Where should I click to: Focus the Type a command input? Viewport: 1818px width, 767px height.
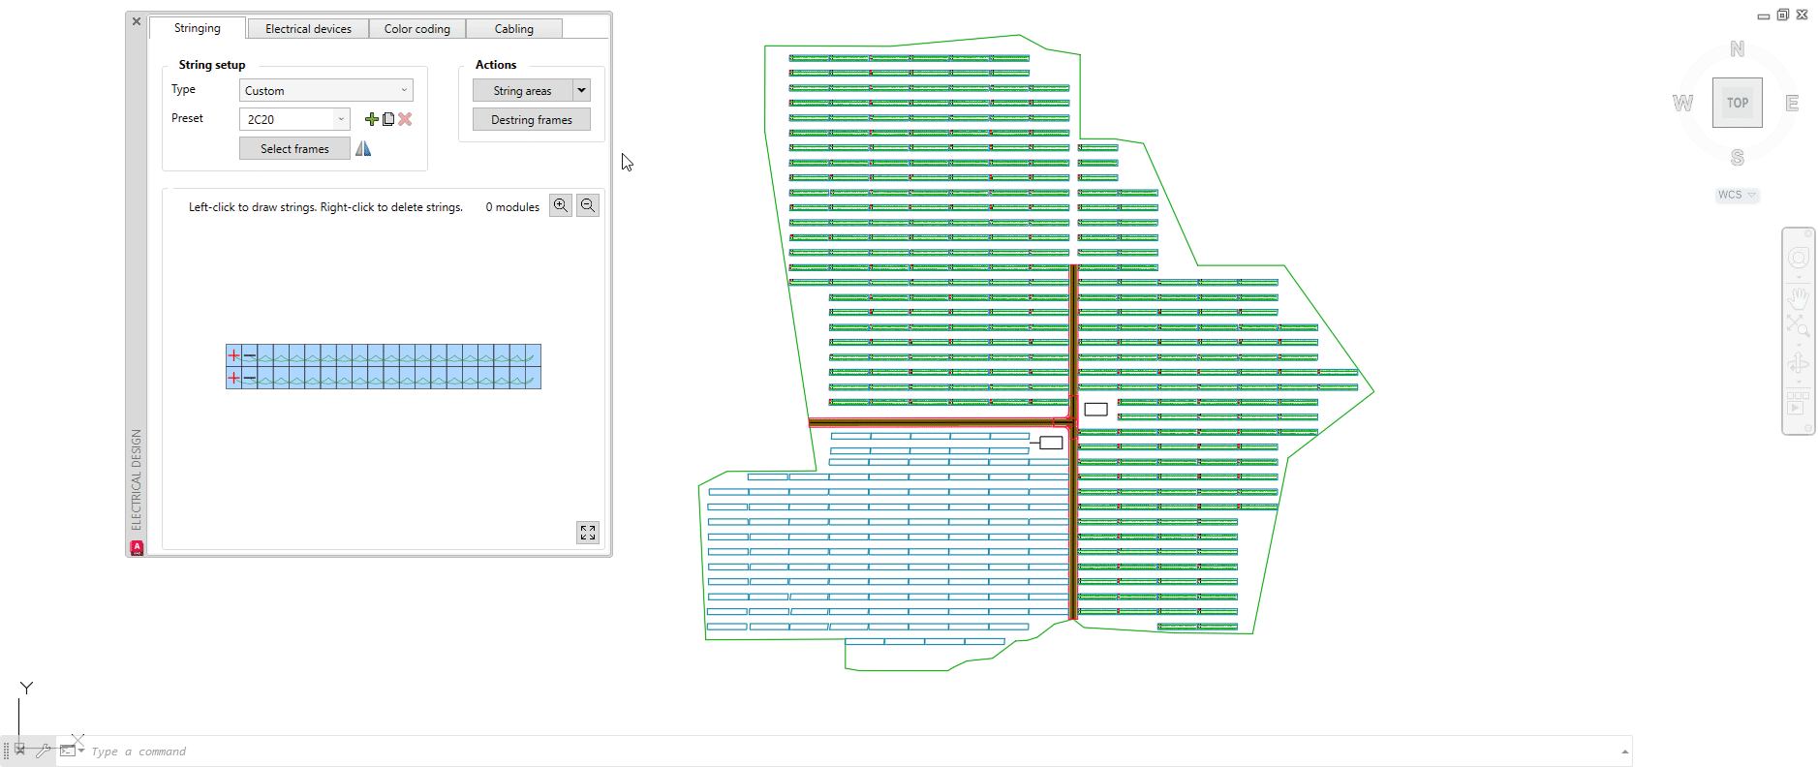click(775, 752)
